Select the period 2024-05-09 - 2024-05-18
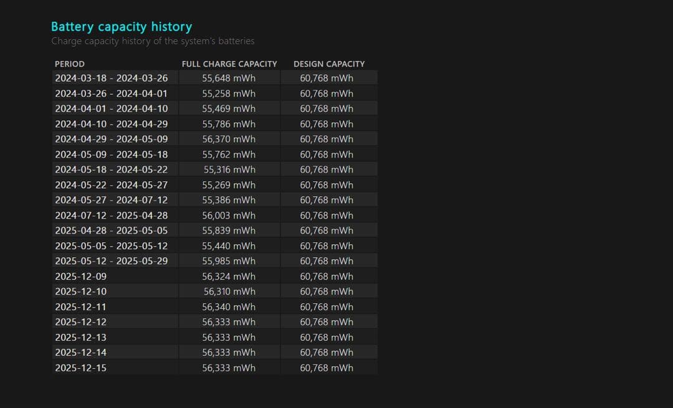 (111, 154)
